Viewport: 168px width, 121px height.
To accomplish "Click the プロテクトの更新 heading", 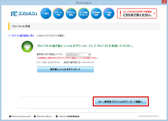I will [21, 26].
